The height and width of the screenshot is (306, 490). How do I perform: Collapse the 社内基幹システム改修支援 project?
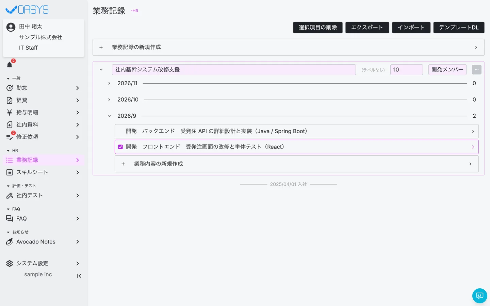point(101,70)
